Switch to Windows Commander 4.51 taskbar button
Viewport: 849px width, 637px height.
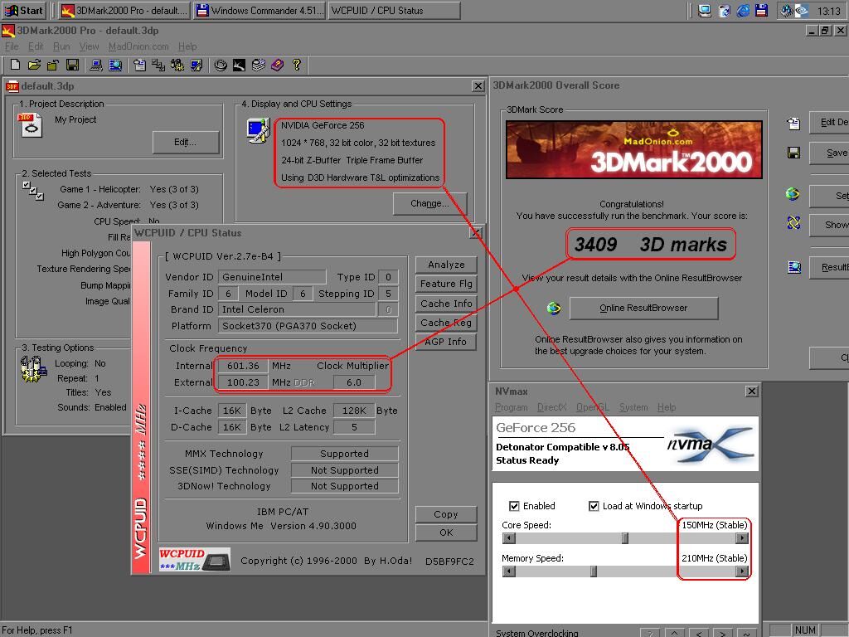[x=260, y=10]
